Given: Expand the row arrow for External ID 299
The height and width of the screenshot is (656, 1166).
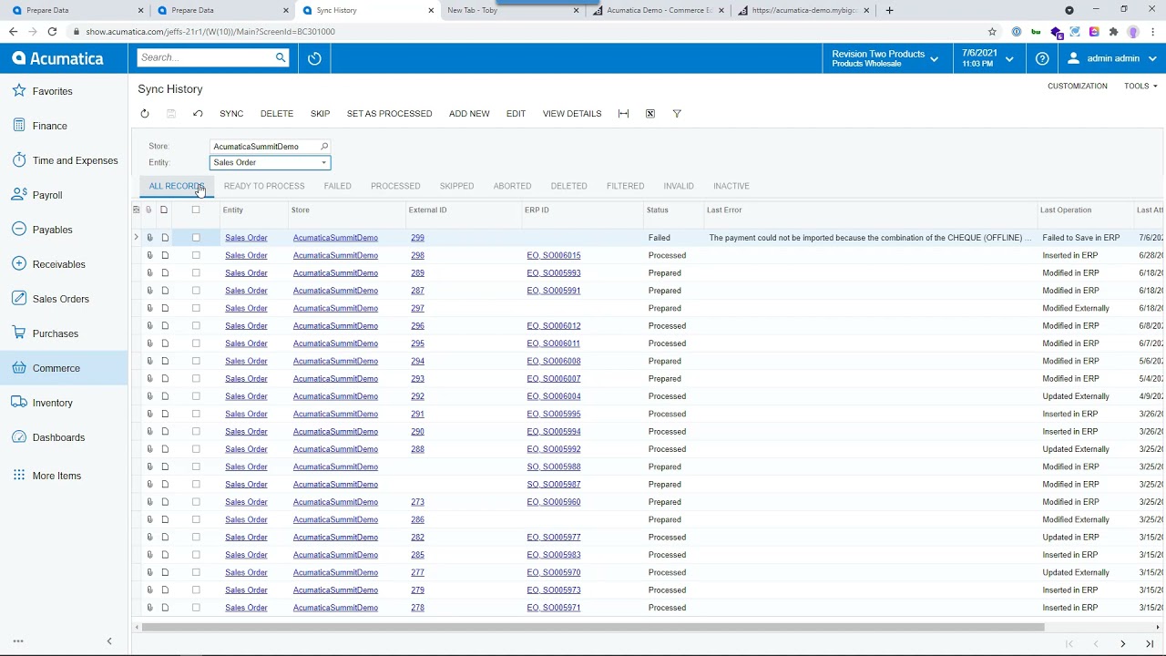Looking at the screenshot, I should point(136,238).
